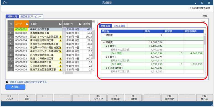Click the F10 条件設定 function key
This screenshot has width=214, height=107.
pos(169,98)
